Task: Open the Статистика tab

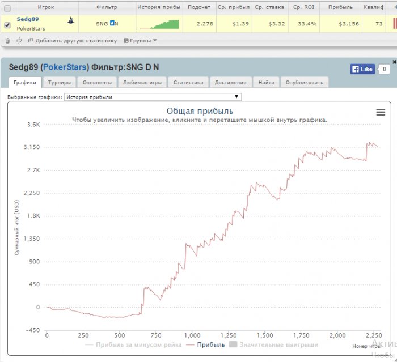Action: click(x=188, y=82)
